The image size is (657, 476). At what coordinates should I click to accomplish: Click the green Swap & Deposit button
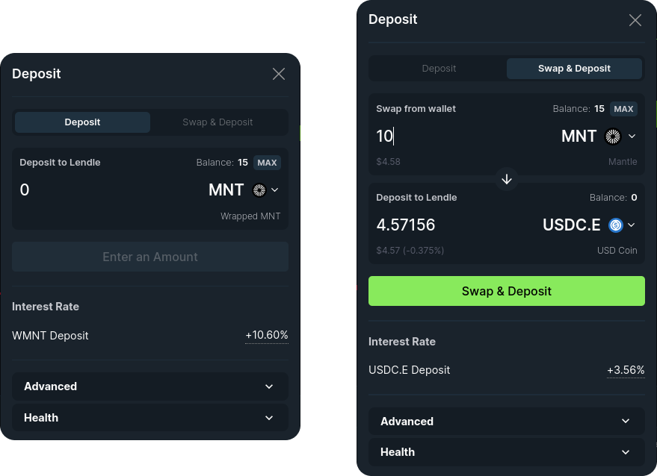(506, 291)
